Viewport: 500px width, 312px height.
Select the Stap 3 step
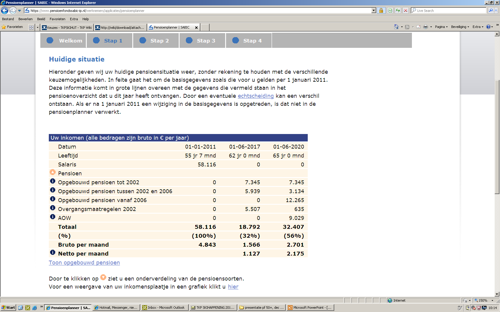(x=202, y=40)
